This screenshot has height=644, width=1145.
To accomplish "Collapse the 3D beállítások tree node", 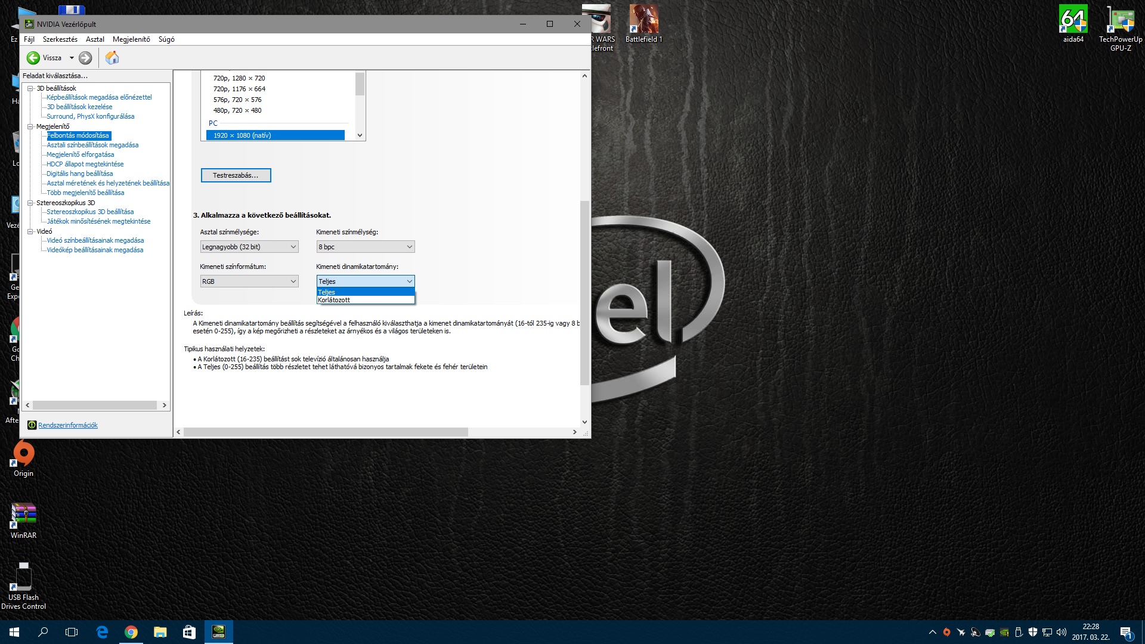I will 30,88.
